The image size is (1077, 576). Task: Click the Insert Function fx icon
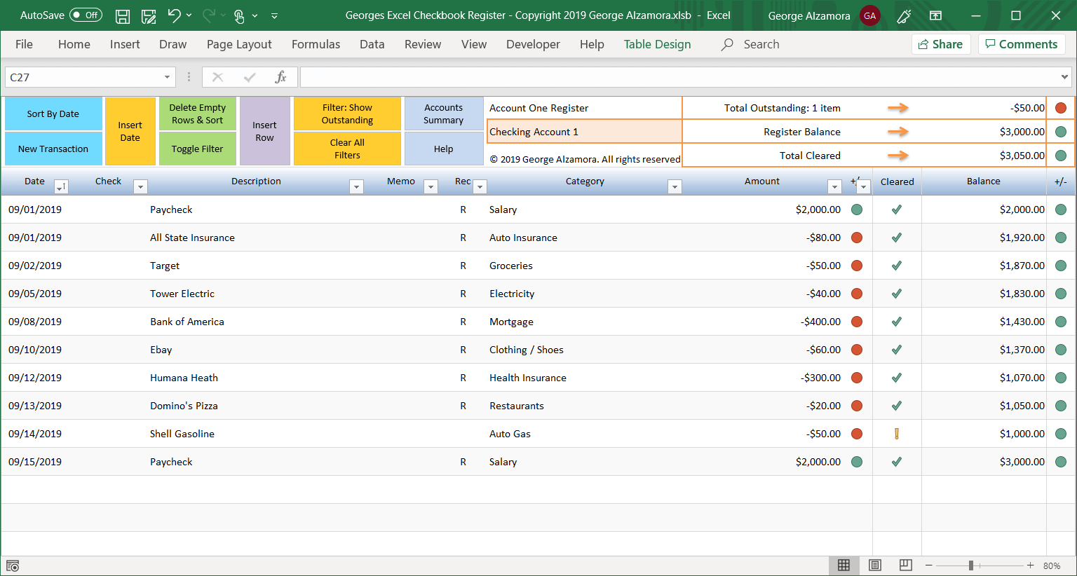[280, 77]
